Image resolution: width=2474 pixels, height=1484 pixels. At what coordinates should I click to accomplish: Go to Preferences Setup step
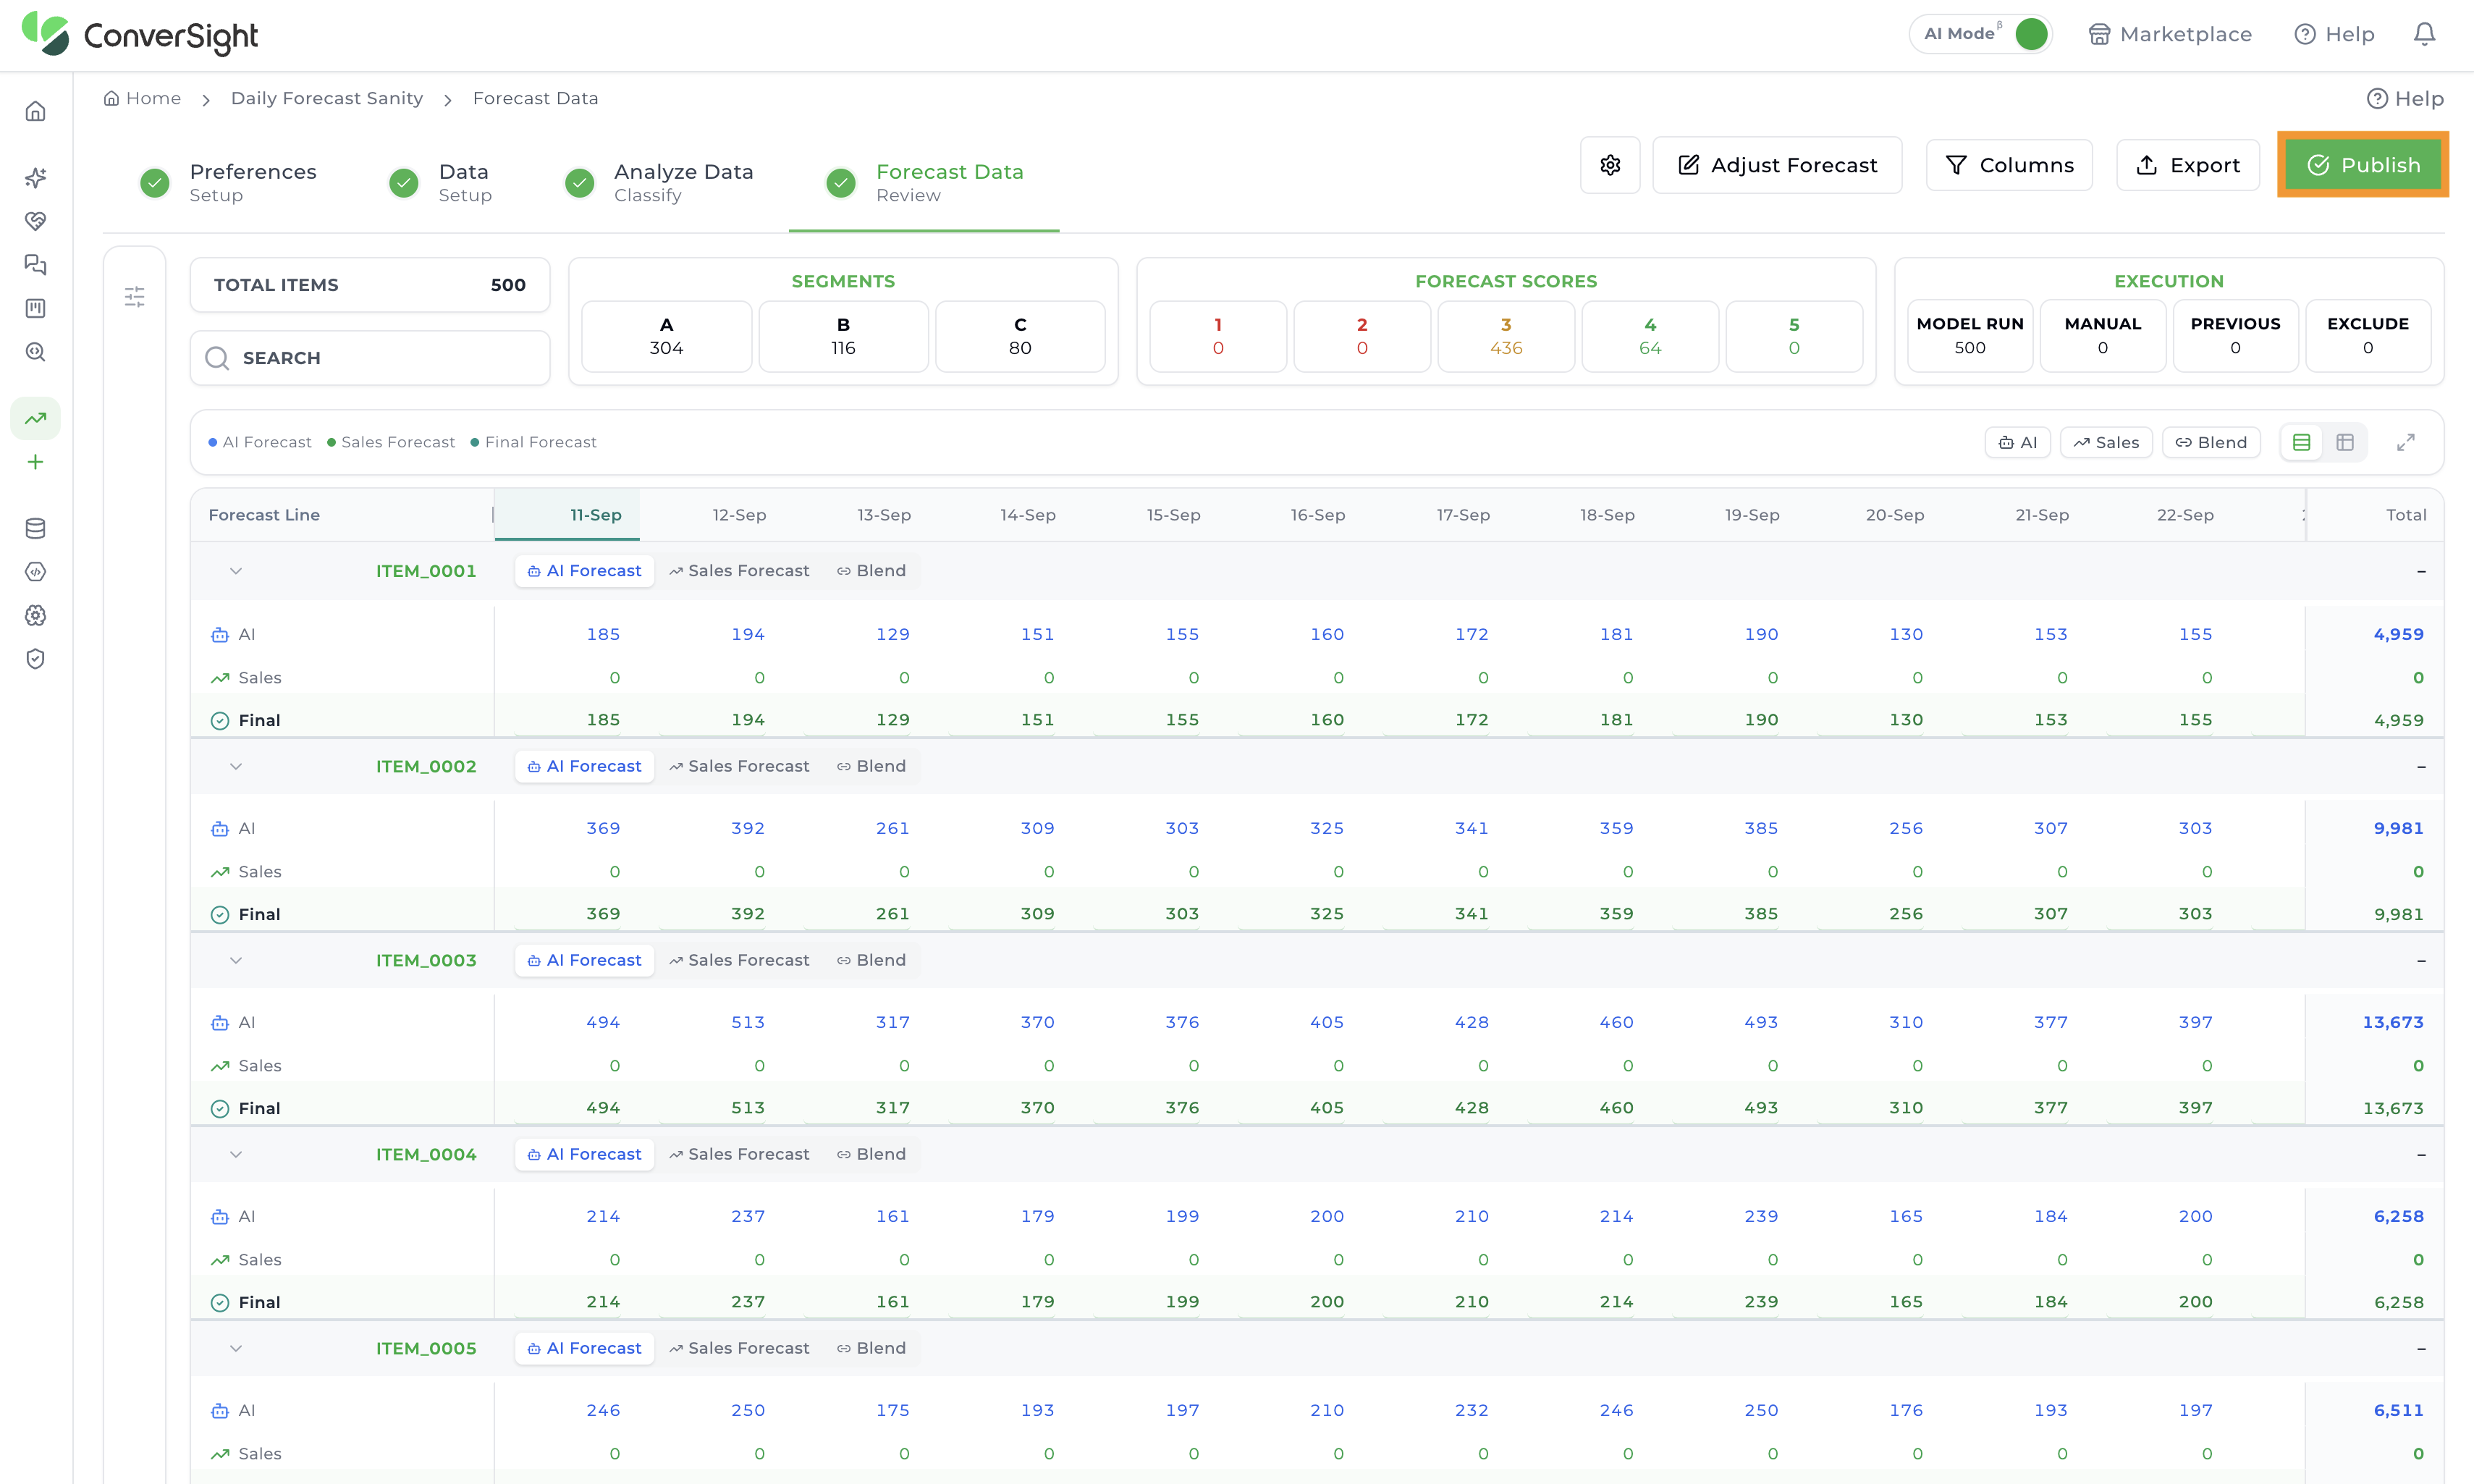click(x=228, y=182)
